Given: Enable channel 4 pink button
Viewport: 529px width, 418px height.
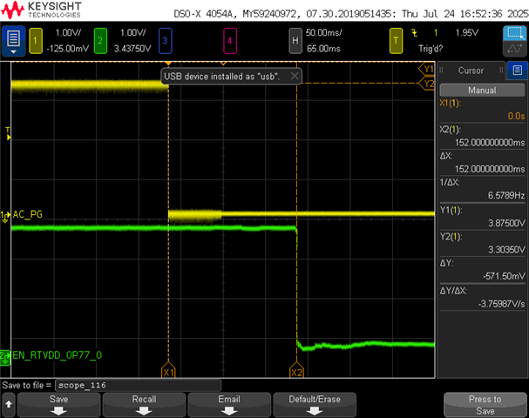Looking at the screenshot, I should [230, 41].
